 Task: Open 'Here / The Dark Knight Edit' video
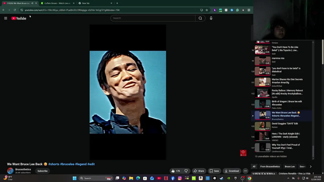point(281,137)
